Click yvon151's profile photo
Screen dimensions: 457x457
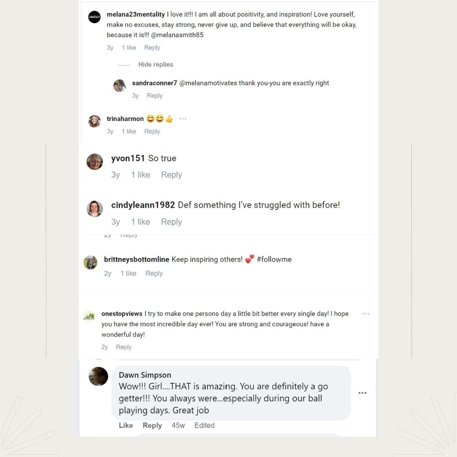(x=95, y=162)
